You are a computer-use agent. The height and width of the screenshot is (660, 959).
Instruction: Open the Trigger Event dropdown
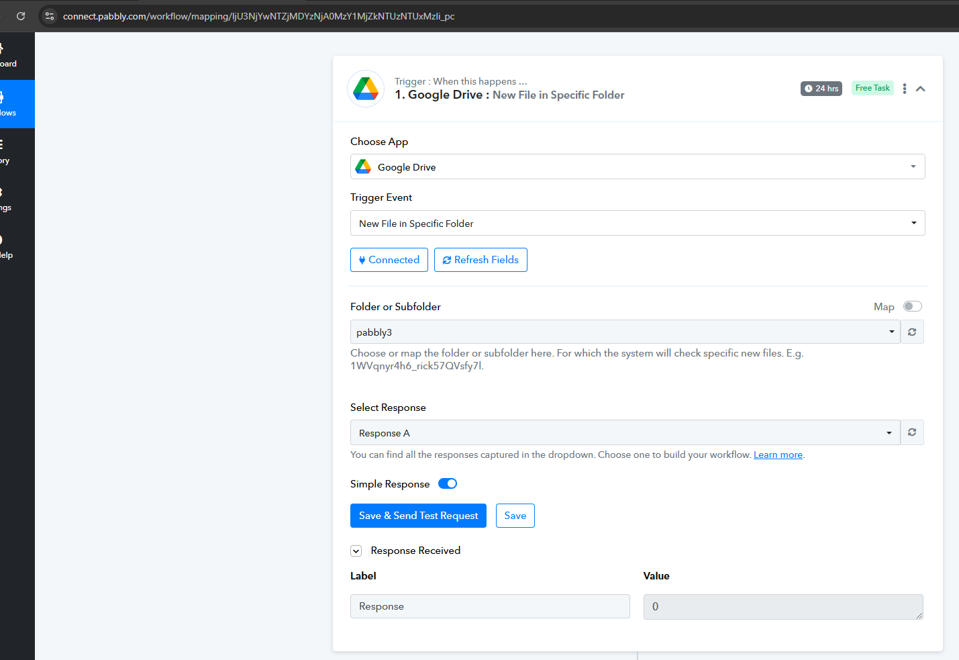tap(638, 223)
